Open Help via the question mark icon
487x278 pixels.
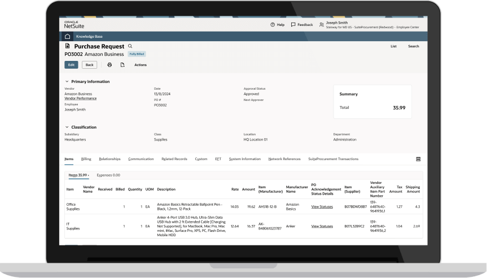pyautogui.click(x=273, y=25)
